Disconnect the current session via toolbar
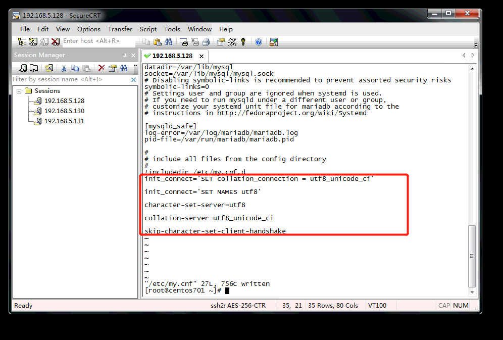This screenshot has height=340, width=503. tap(56, 42)
